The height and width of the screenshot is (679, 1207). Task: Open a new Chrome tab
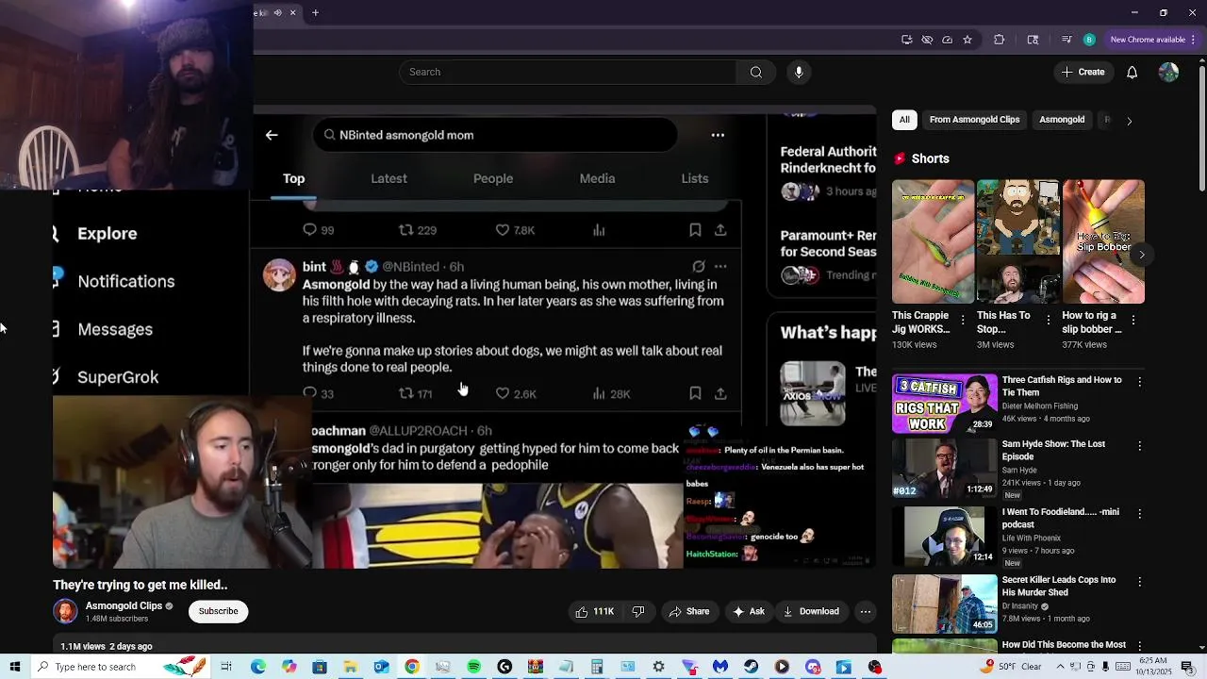point(315,12)
